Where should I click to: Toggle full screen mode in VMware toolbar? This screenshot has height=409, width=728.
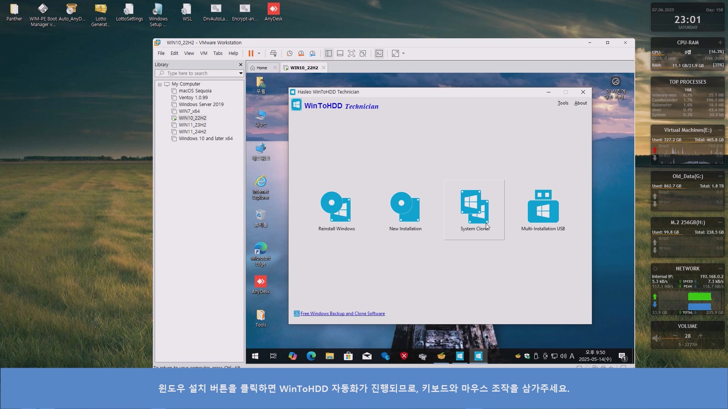click(x=351, y=53)
